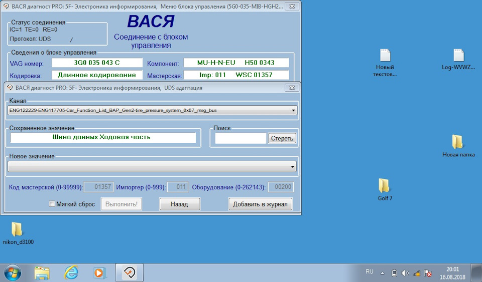Click the 'Импортер' field 011
Image resolution: width=482 pixels, height=282 pixels.
pyautogui.click(x=177, y=187)
